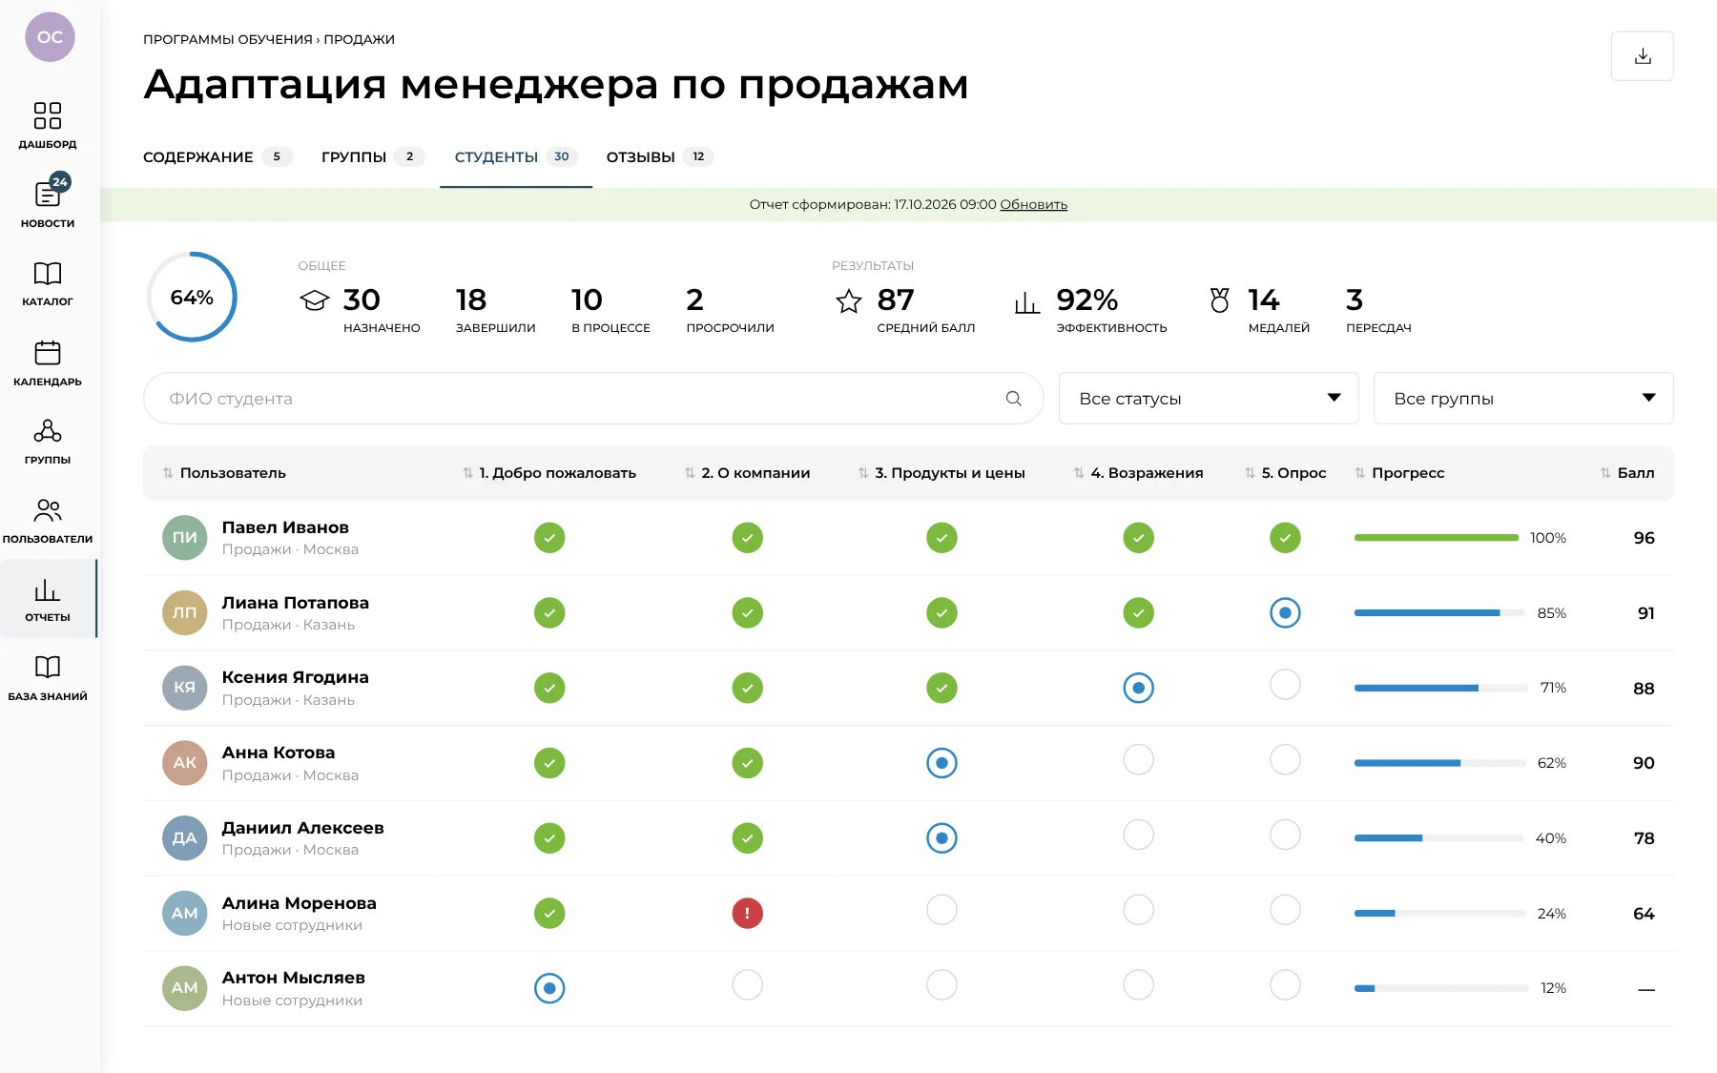Image resolution: width=1717 pixels, height=1073 pixels.
Task: Sort by 1. Добро пожаловать column
Action: (x=549, y=473)
